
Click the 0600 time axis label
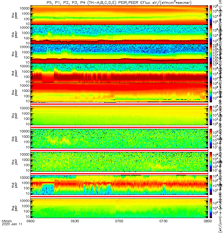[x=31, y=221]
